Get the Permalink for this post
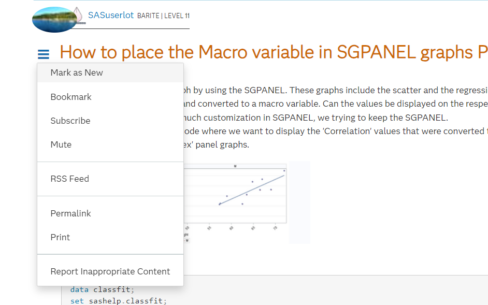Image resolution: width=488 pixels, height=305 pixels. click(71, 213)
